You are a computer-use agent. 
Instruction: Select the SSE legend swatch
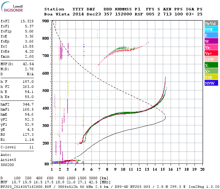tap(211, 77)
